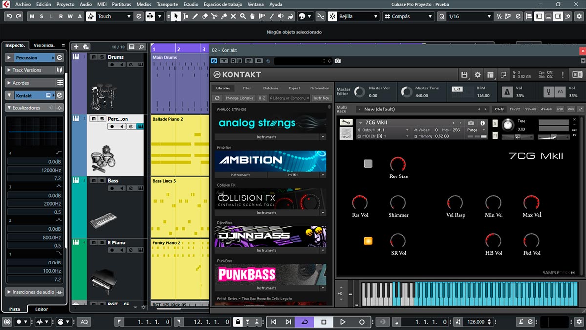The width and height of the screenshot is (586, 330).
Task: Open the Rejilla snap type dropdown
Action: click(358, 16)
